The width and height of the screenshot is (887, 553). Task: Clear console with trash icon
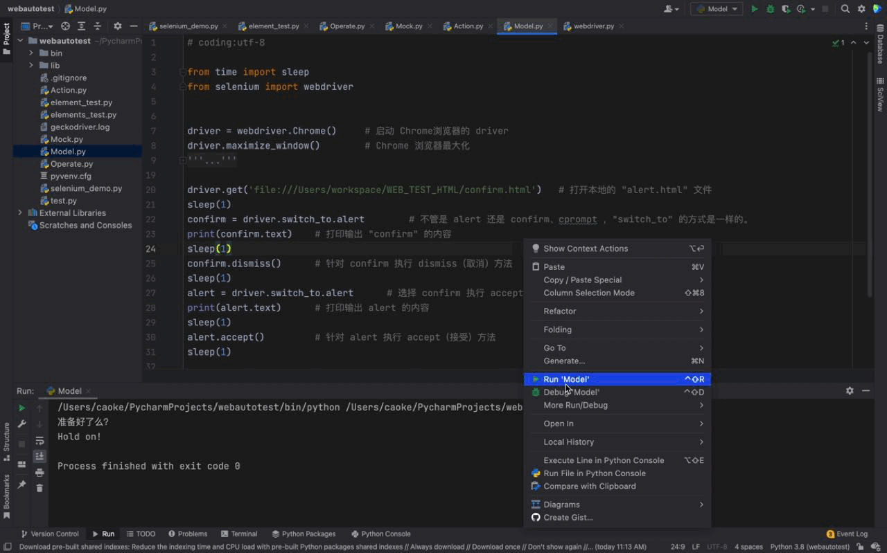(39, 488)
